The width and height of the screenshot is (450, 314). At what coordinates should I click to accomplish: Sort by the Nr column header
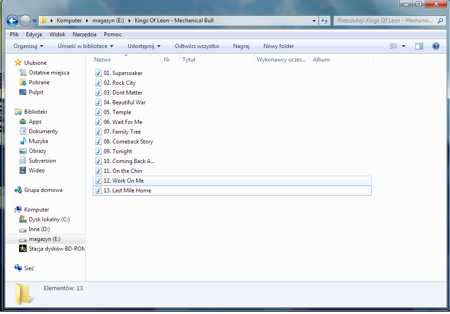[x=170, y=60]
